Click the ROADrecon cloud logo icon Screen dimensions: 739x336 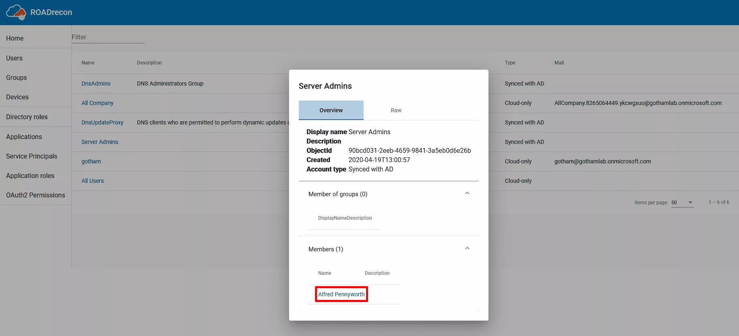click(x=16, y=12)
